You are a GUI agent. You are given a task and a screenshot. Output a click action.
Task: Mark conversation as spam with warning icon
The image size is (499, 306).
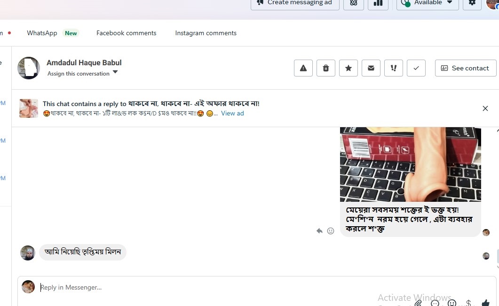point(303,68)
